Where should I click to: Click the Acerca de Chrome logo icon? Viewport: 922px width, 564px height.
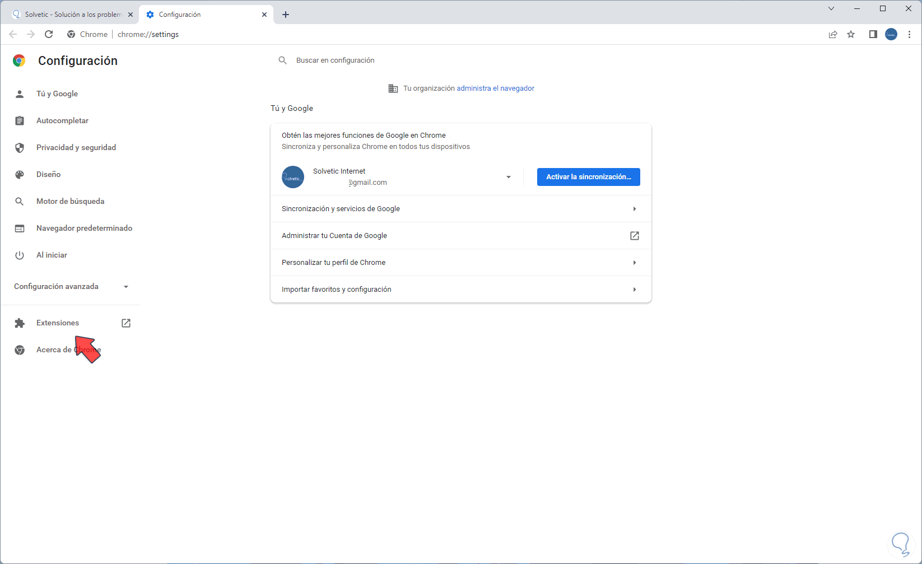coord(20,349)
